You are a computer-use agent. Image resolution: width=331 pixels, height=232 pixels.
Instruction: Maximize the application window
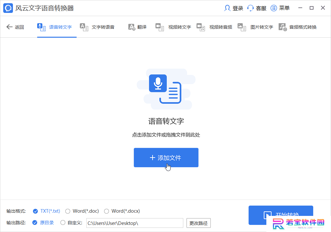click(x=312, y=8)
